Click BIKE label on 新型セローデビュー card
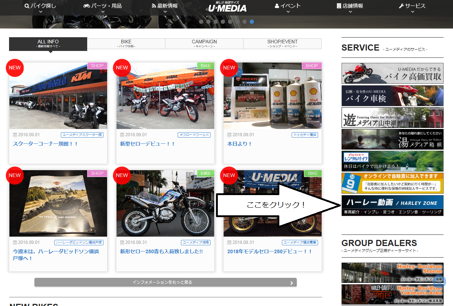453x306 pixels. click(x=206, y=66)
